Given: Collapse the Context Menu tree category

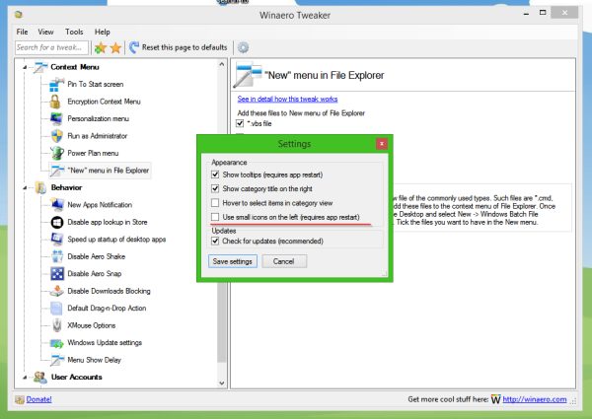Looking at the screenshot, I should [x=25, y=67].
